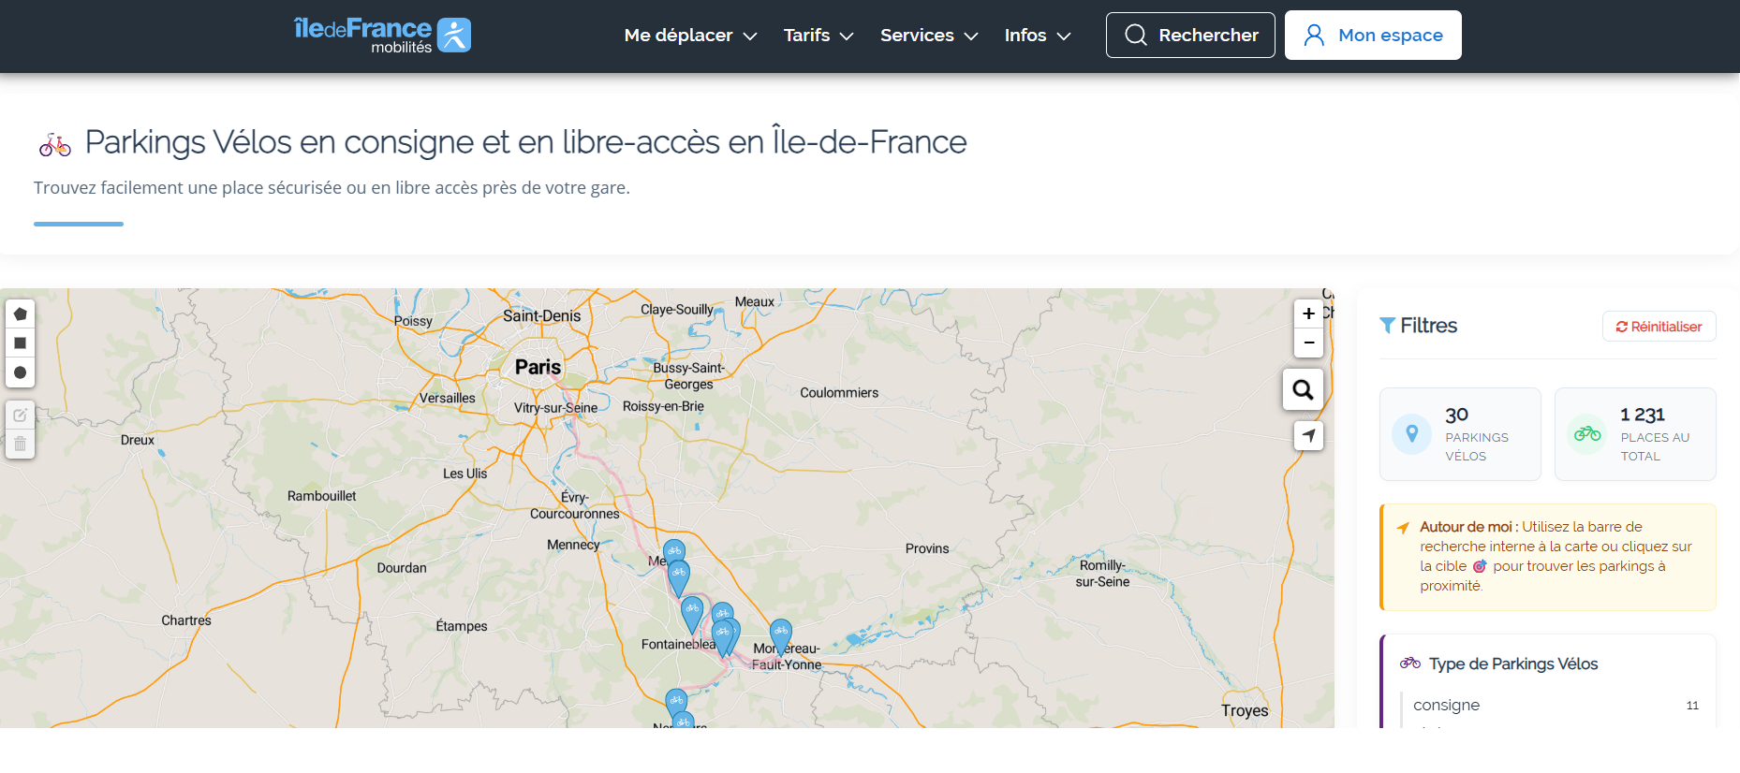Screen dimensions: 1740x773
Task: Click the Coulommiers label on the map
Action: pos(839,393)
